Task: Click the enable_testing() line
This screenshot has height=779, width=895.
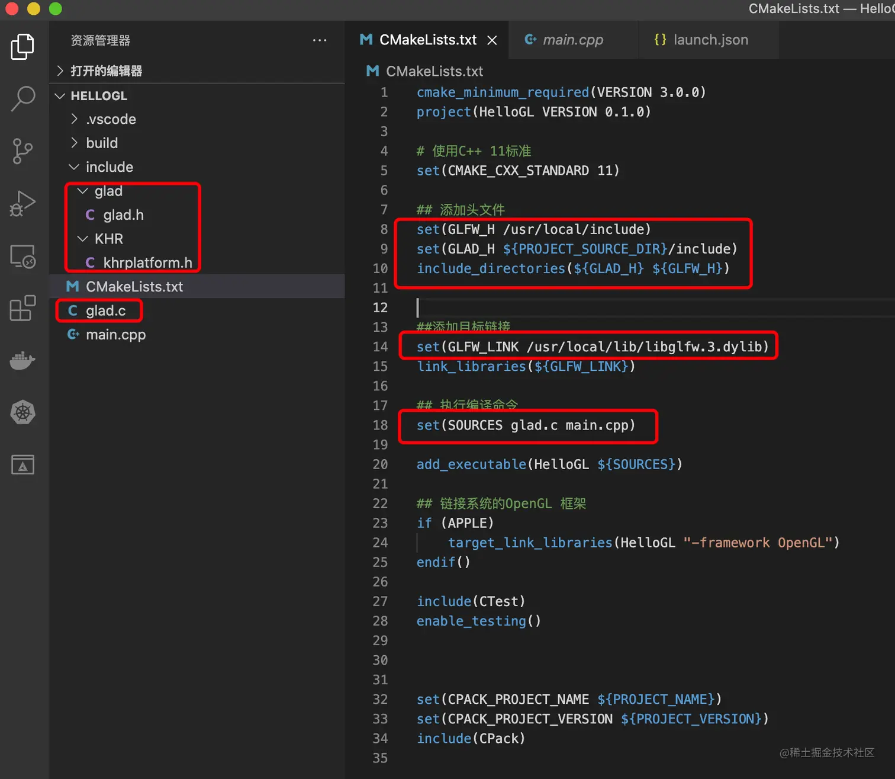Action: click(478, 621)
